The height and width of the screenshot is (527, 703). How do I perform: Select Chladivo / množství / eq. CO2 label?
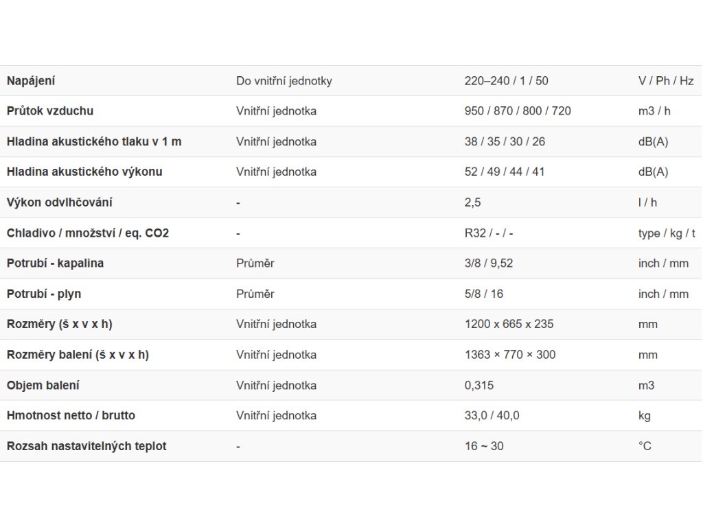(88, 233)
